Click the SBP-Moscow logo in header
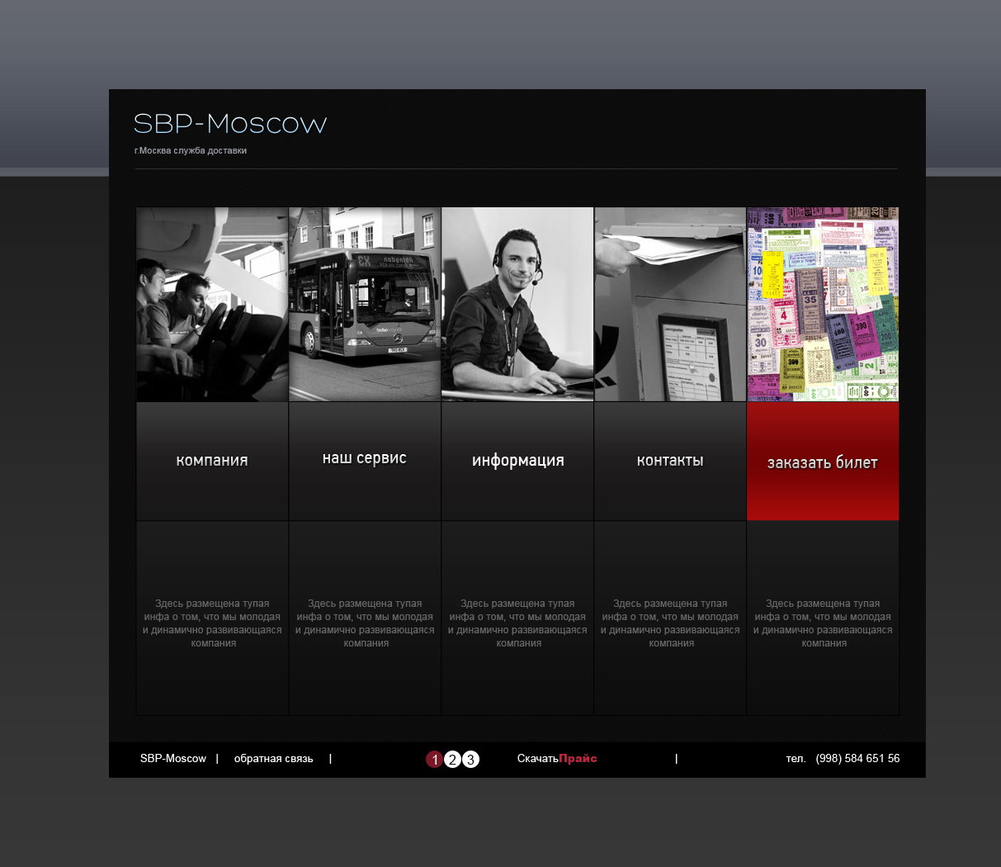Image resolution: width=1001 pixels, height=867 pixels. tap(230, 124)
